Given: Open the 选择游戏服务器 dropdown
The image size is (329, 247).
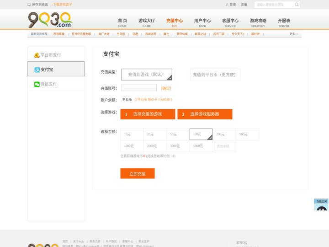Looking at the screenshot, I should (x=205, y=114).
